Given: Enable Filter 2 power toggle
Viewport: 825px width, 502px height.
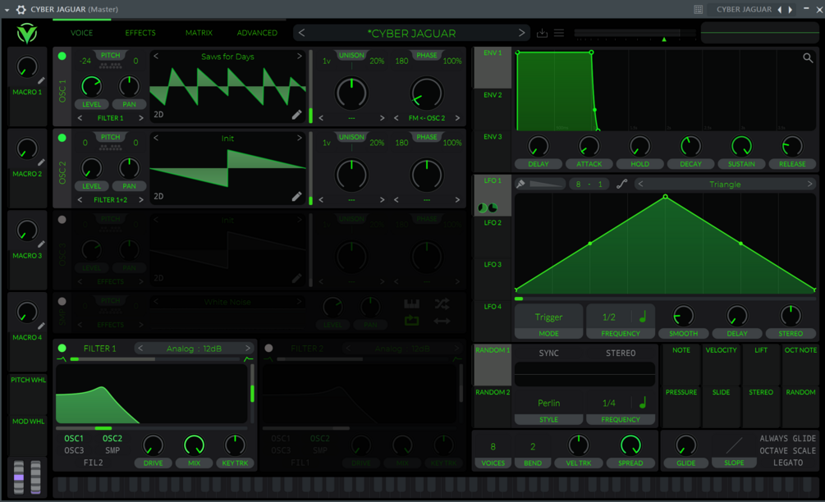Looking at the screenshot, I should [x=269, y=348].
